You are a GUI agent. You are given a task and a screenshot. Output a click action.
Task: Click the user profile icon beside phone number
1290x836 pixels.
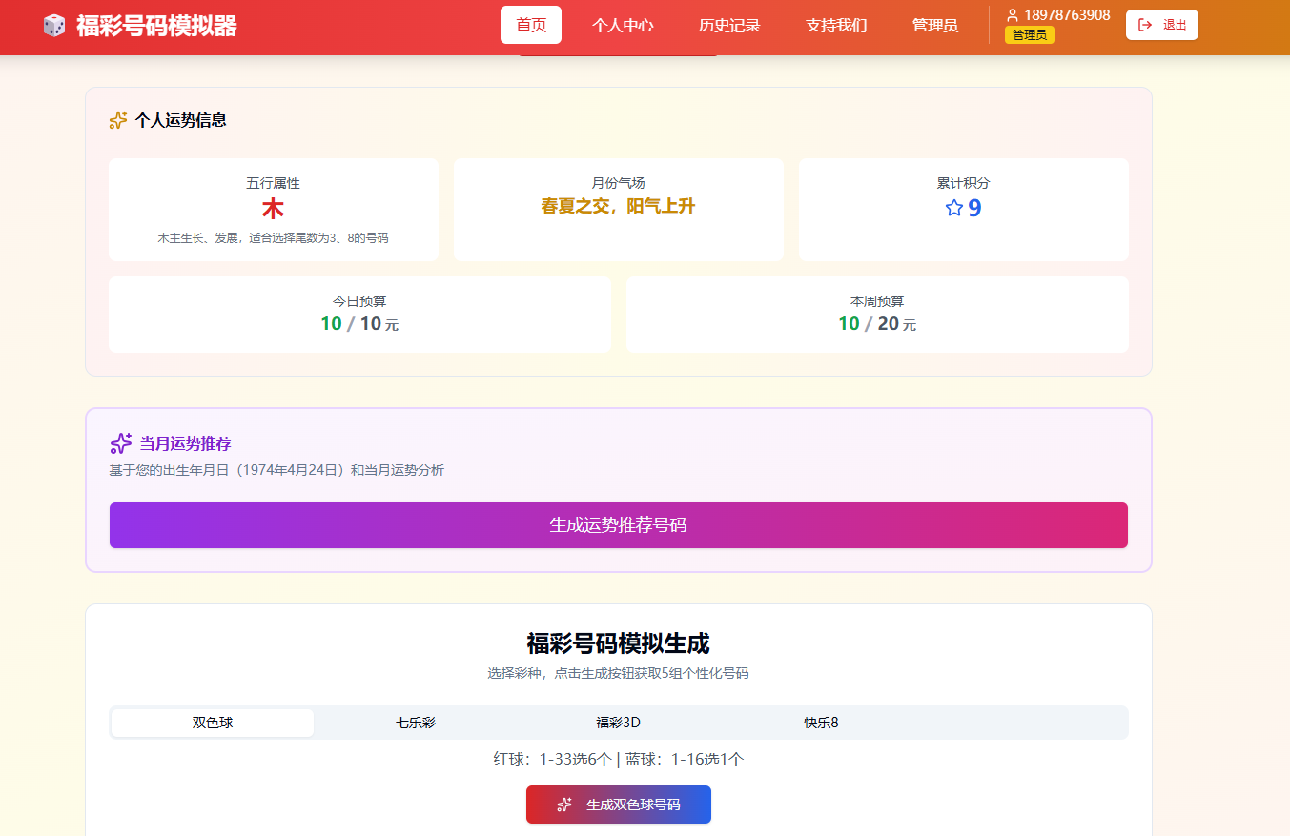[1013, 15]
